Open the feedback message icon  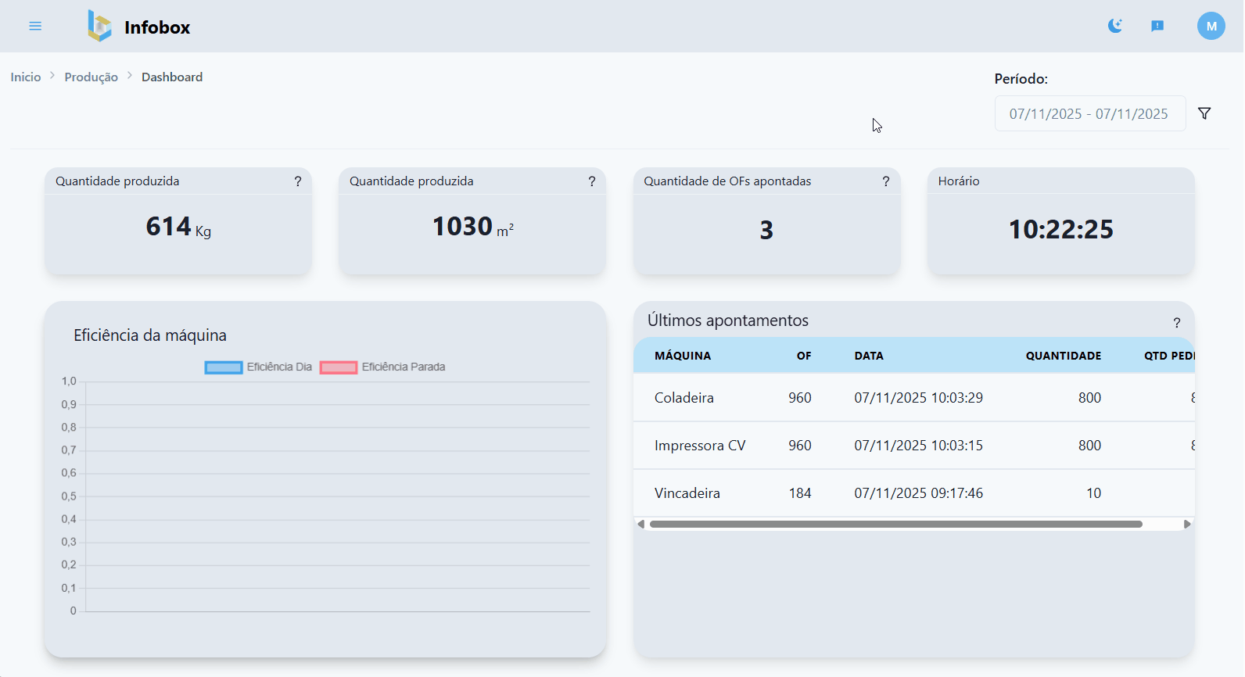(1157, 26)
